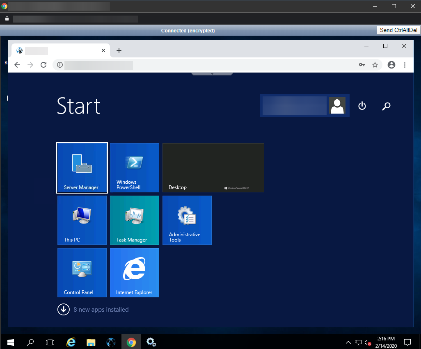Open the Control Panel tile

coord(82,273)
